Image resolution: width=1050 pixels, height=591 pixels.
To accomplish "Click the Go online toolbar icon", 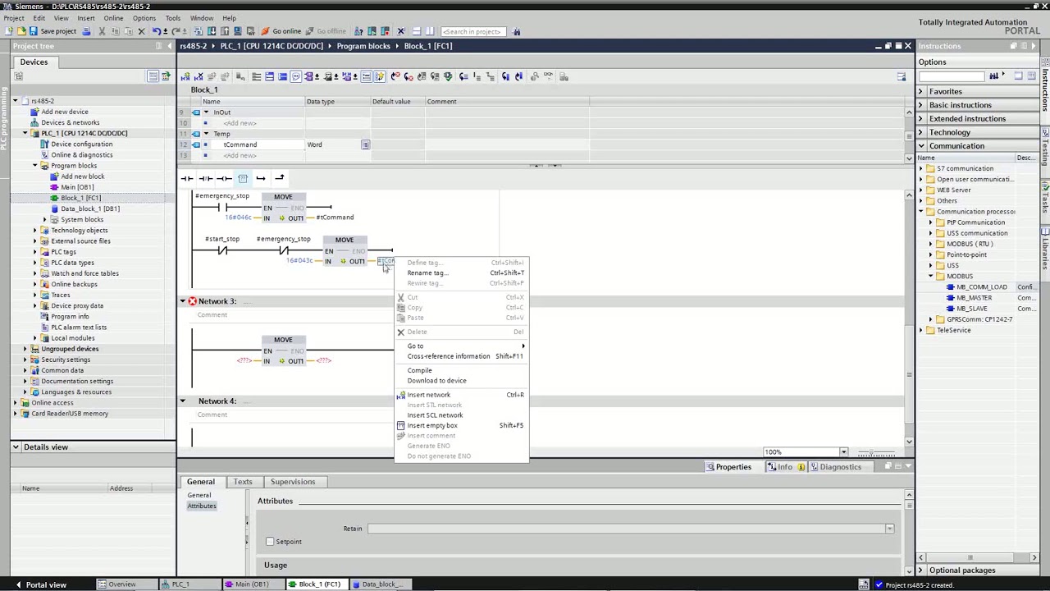I will 265,31.
